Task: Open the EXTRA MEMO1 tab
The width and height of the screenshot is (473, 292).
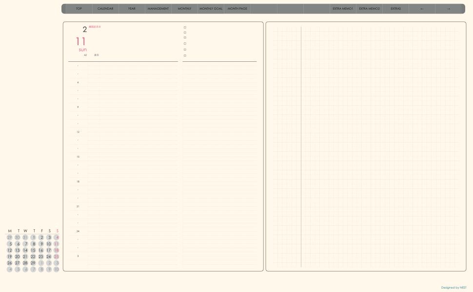Action: tap(343, 9)
